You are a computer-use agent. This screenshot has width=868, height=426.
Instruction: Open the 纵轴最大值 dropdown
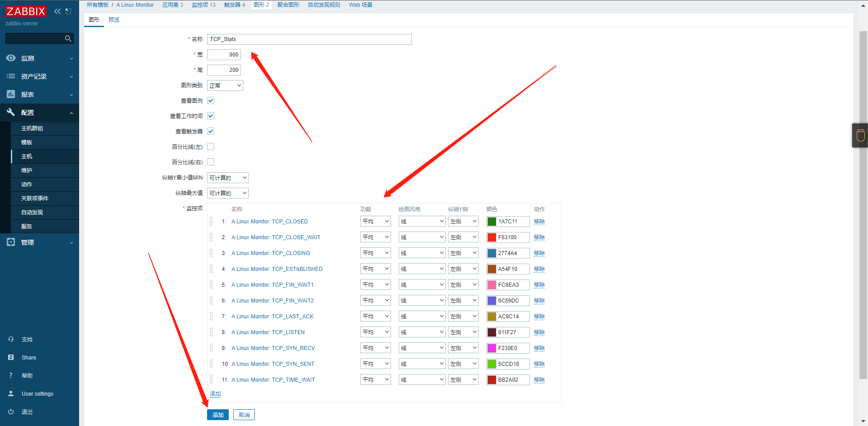(x=228, y=193)
